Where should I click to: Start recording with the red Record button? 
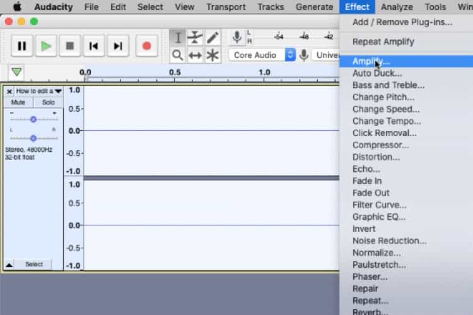point(146,46)
